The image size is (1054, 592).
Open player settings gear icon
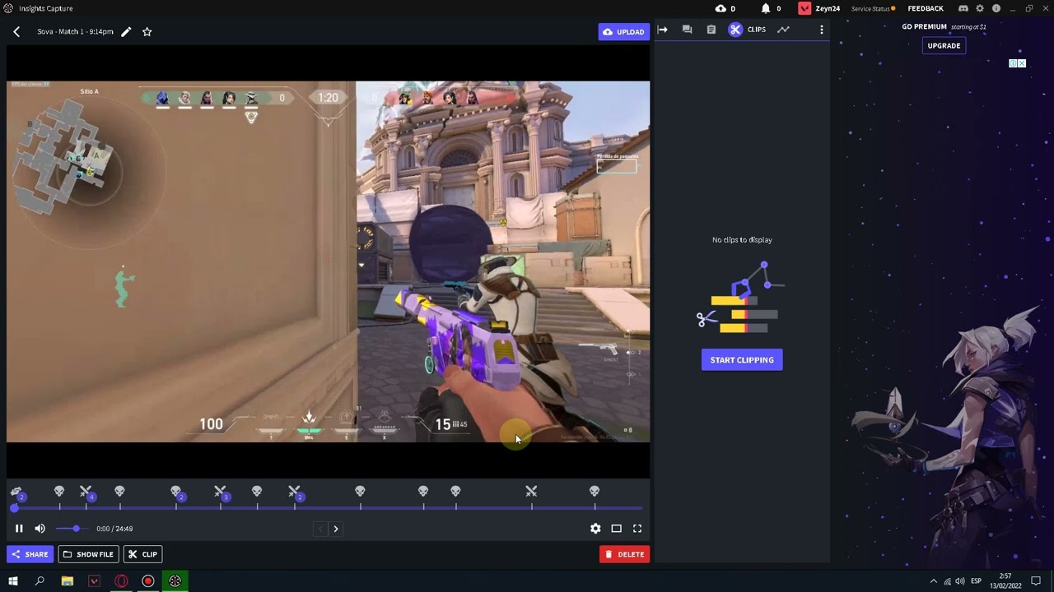click(595, 529)
